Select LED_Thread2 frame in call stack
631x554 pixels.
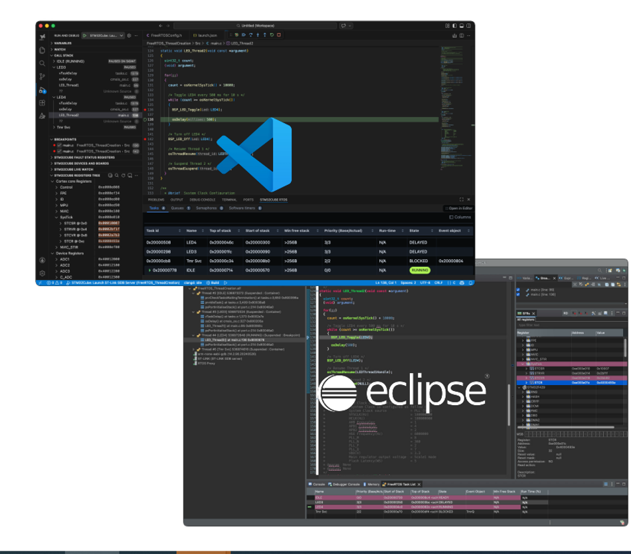click(x=96, y=115)
